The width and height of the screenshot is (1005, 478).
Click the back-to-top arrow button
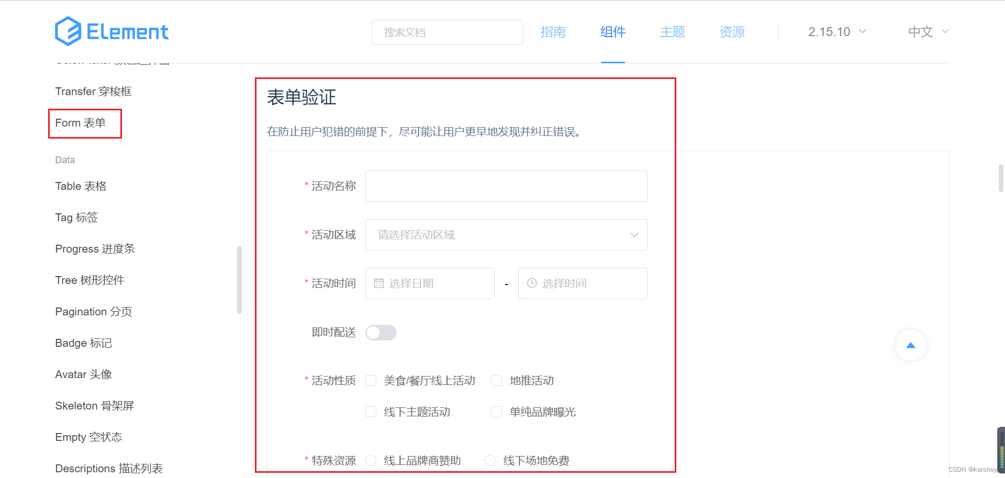tap(910, 345)
